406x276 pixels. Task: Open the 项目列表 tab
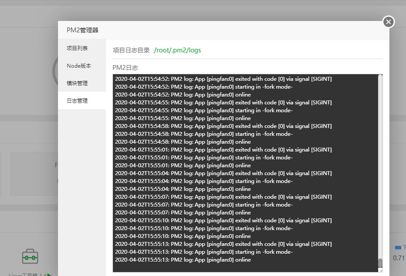[x=82, y=48]
